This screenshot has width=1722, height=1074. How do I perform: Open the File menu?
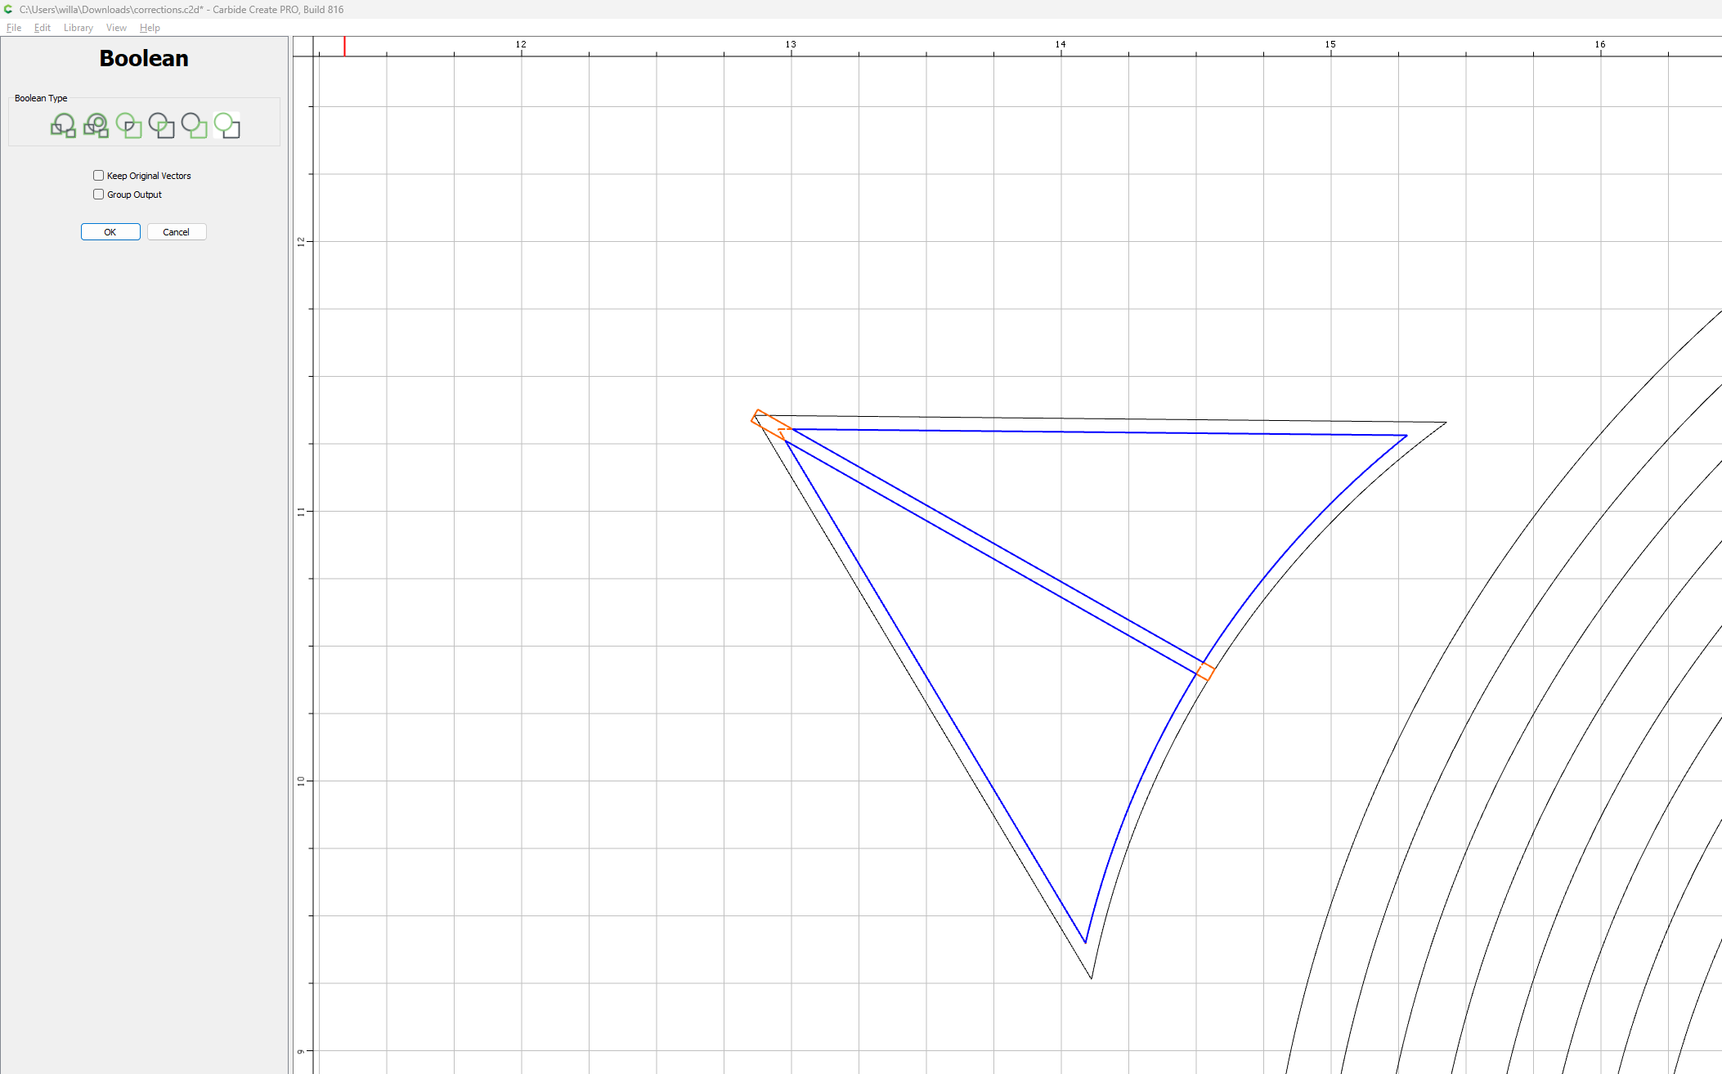[14, 28]
